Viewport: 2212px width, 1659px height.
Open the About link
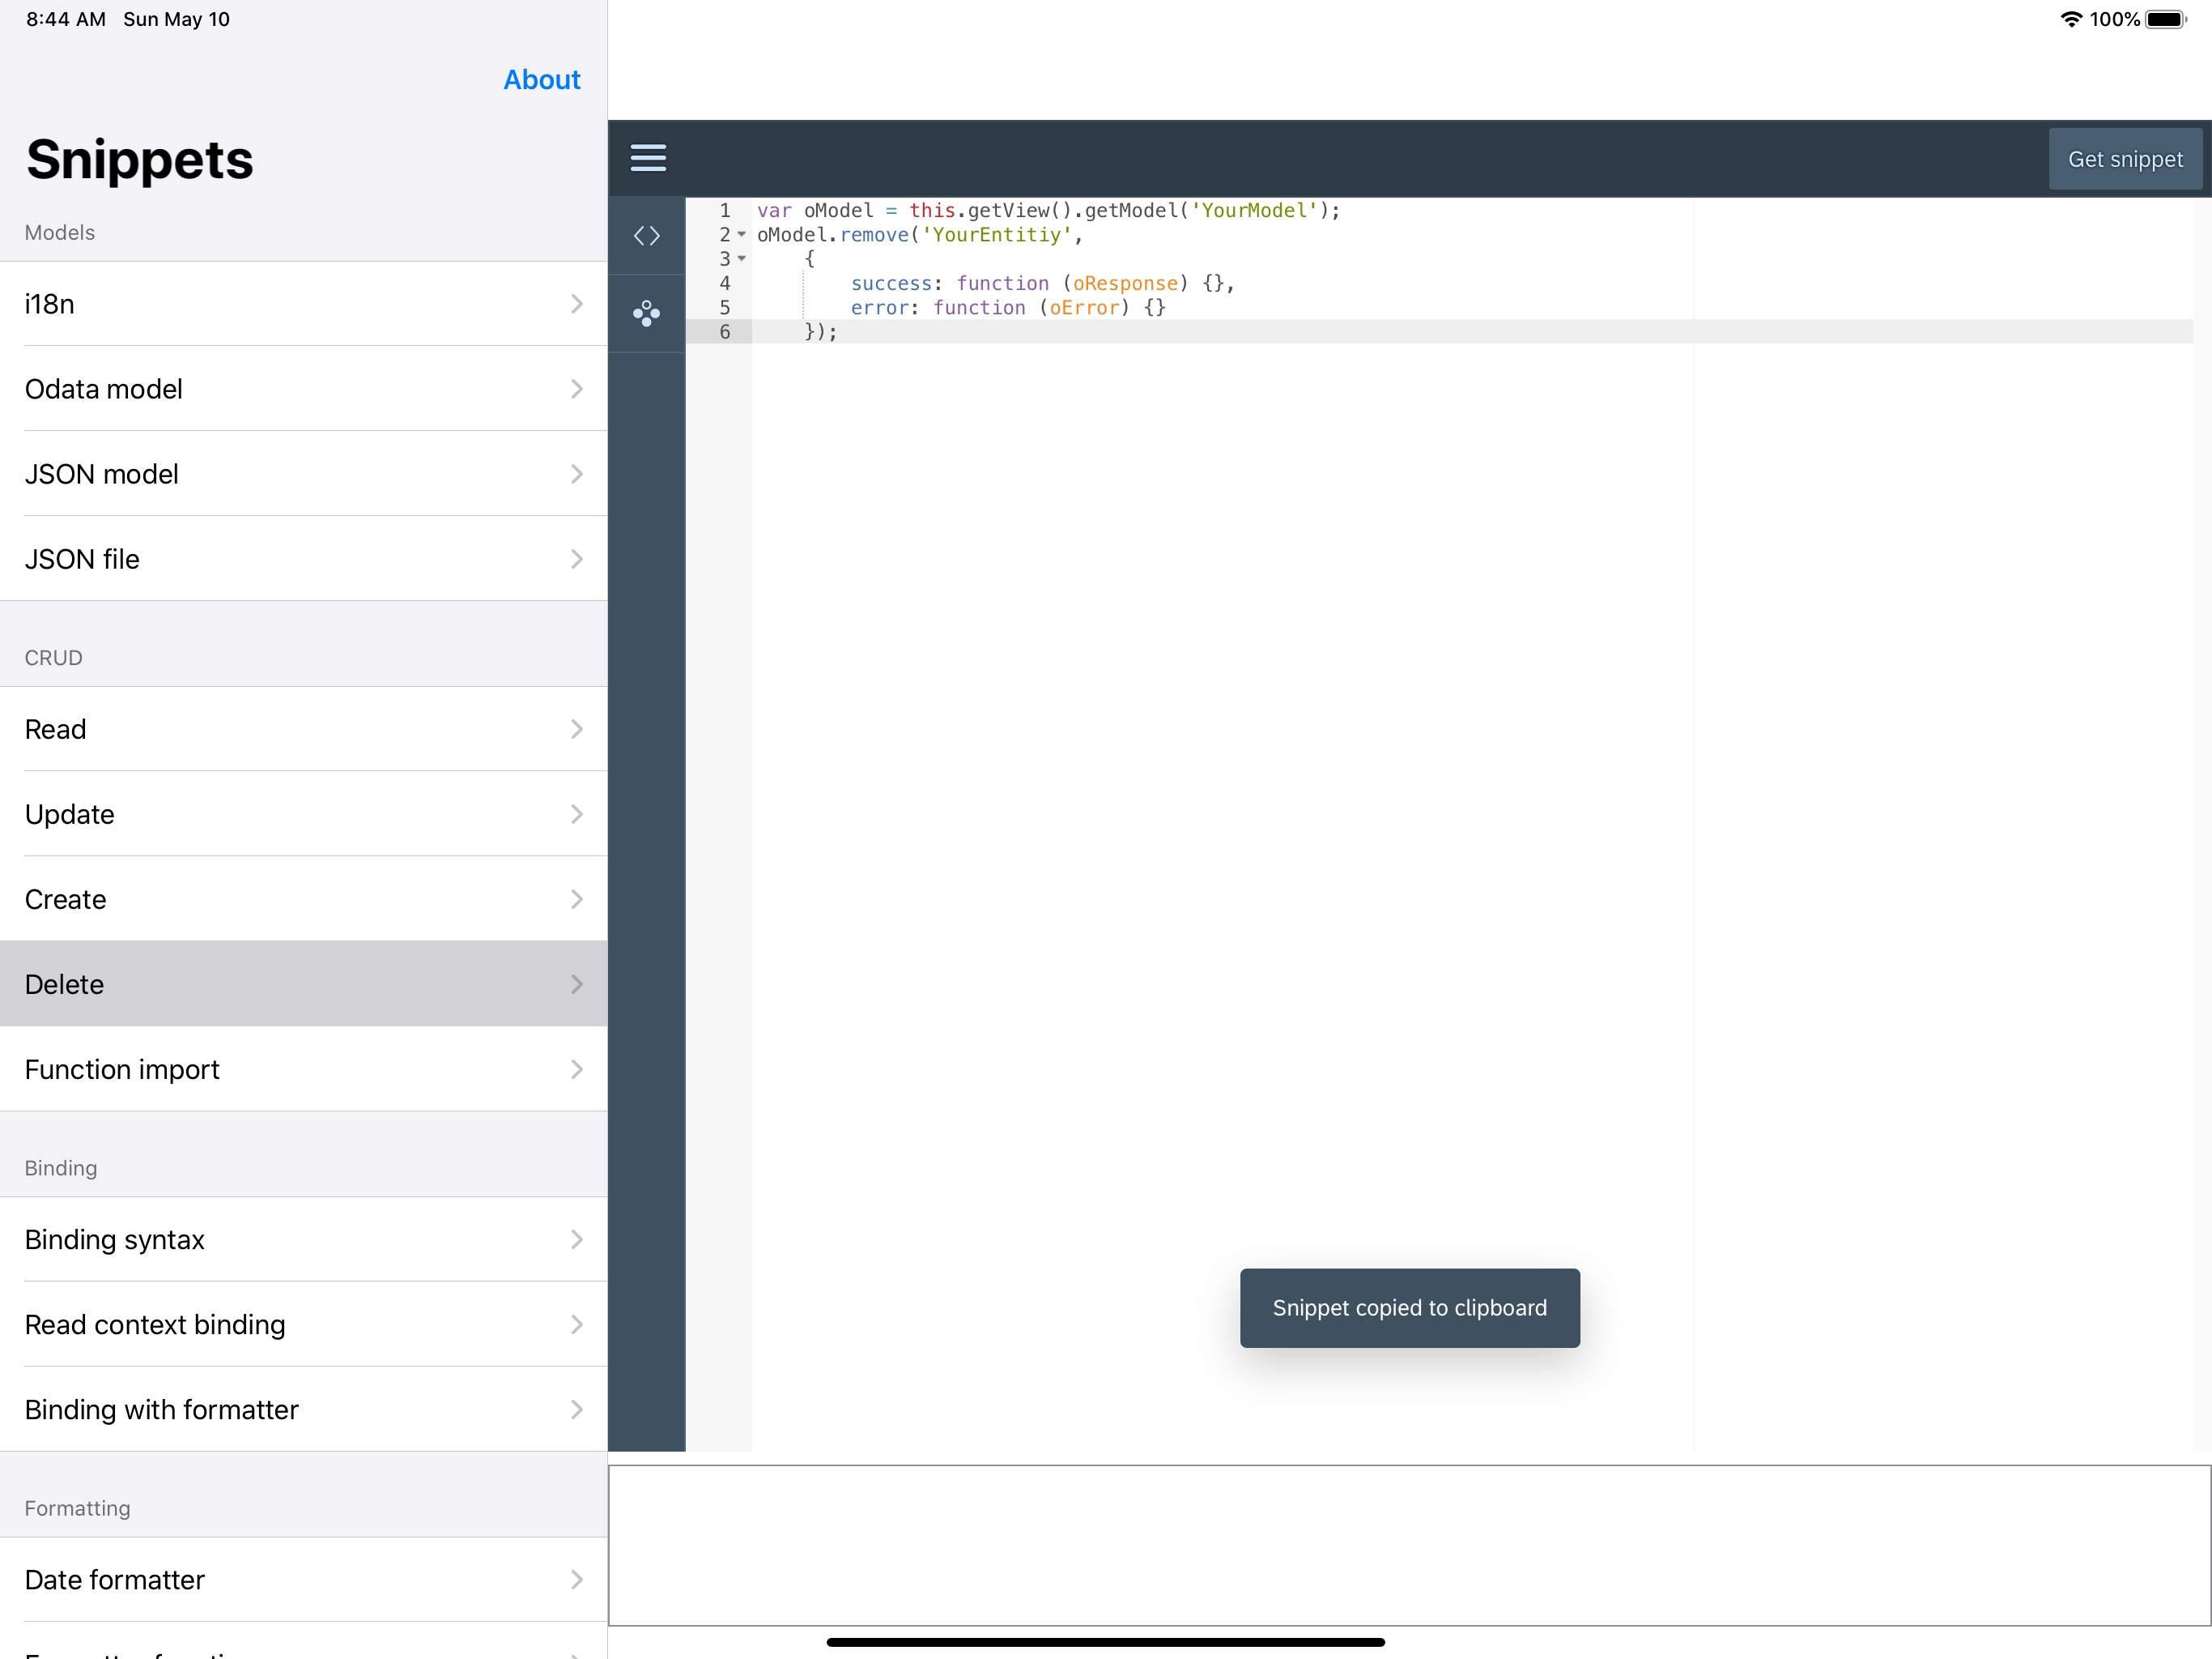click(541, 79)
